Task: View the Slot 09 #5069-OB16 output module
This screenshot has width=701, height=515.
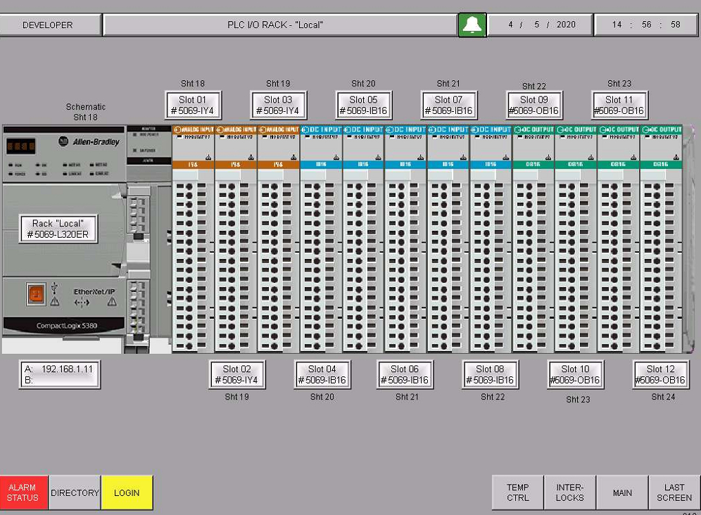Action: (x=534, y=105)
